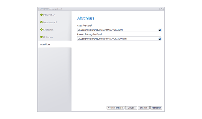Click the green checkmark beside Information
The height and width of the screenshot is (119, 202).
click(41, 15)
